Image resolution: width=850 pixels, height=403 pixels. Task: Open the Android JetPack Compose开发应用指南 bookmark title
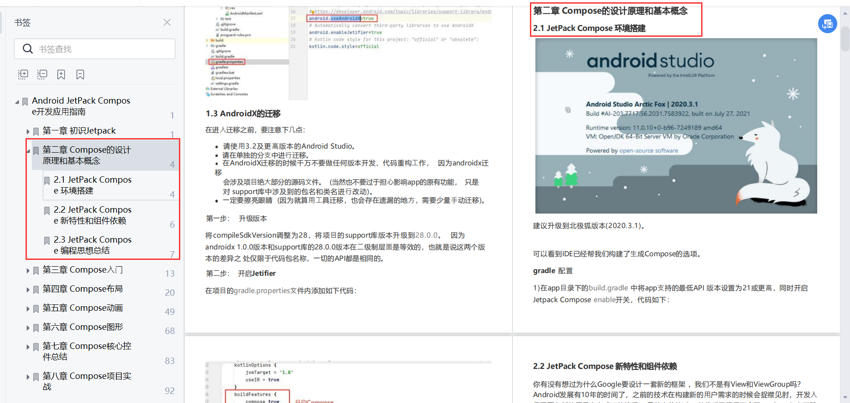81,106
